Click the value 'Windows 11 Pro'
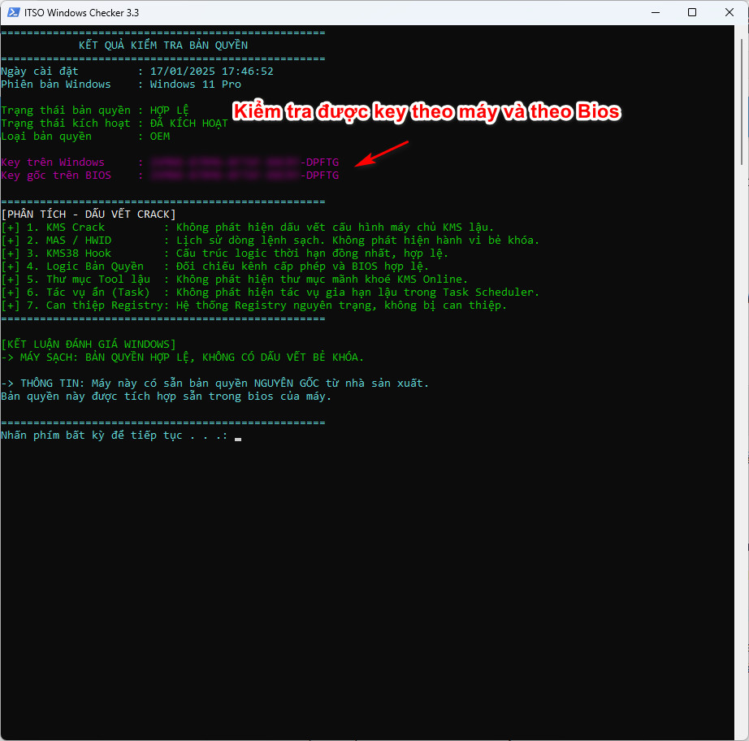This screenshot has width=749, height=741. (195, 84)
